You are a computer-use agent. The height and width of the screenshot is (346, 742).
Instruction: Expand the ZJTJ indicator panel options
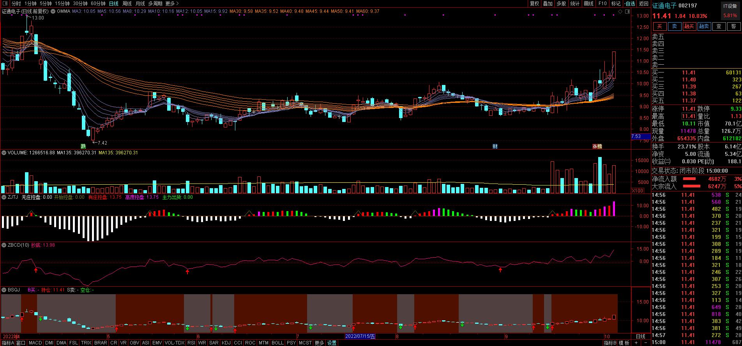(x=4, y=197)
